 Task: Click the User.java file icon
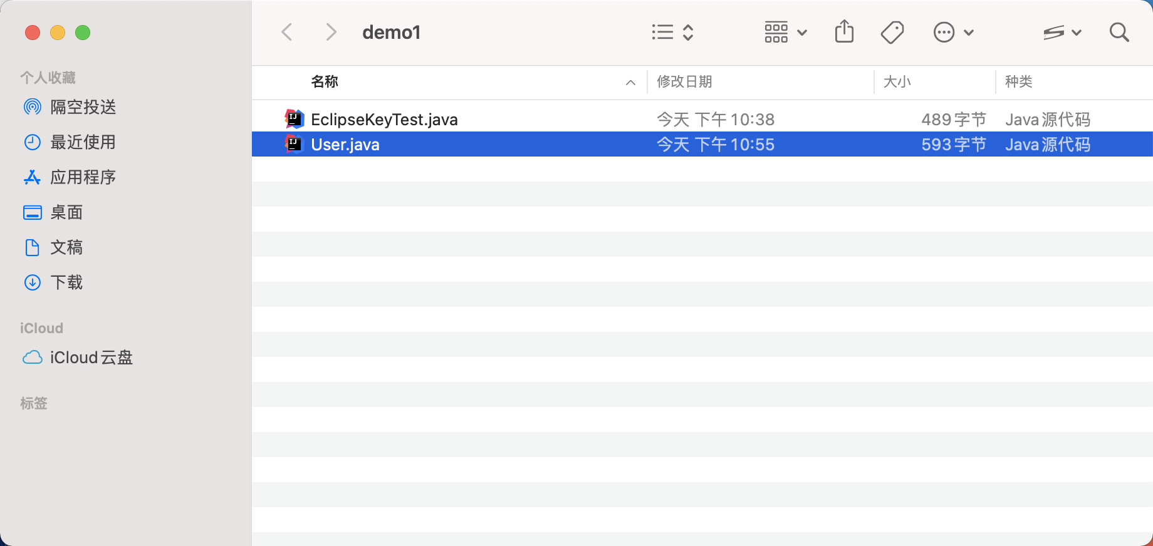294,144
